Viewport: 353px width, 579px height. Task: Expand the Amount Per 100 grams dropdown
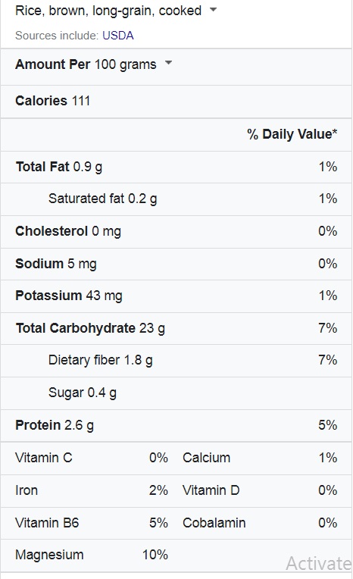click(168, 63)
